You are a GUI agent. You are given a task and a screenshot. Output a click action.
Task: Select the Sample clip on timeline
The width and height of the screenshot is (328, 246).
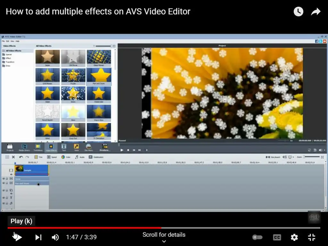pos(32,170)
